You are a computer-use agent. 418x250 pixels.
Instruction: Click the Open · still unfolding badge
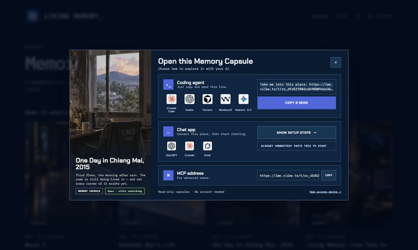[x=125, y=191]
